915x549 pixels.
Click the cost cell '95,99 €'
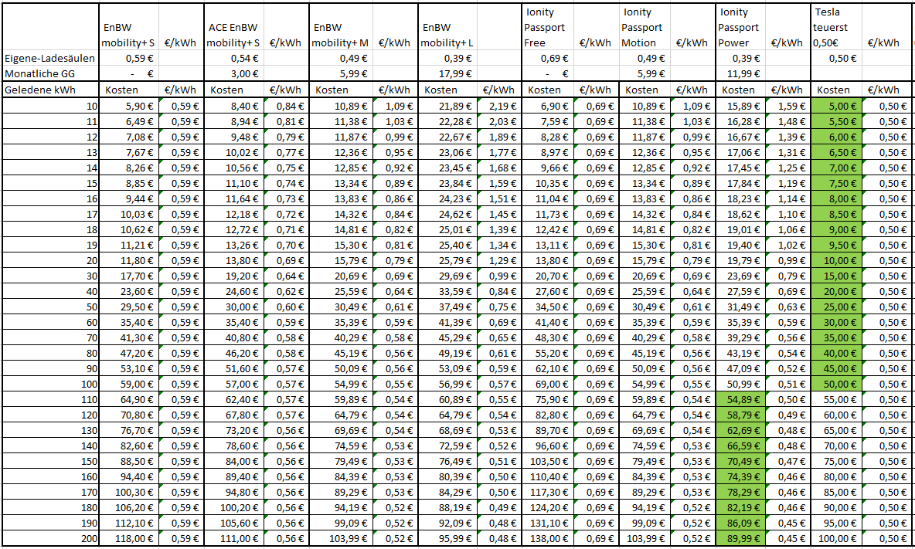pos(447,538)
